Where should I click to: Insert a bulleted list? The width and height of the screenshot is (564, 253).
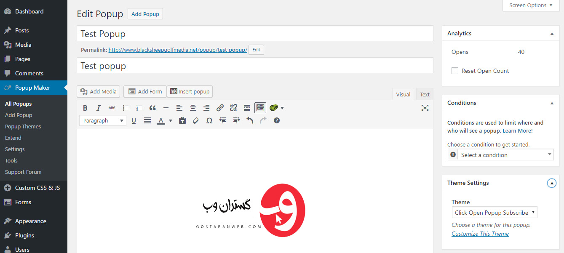coord(126,108)
